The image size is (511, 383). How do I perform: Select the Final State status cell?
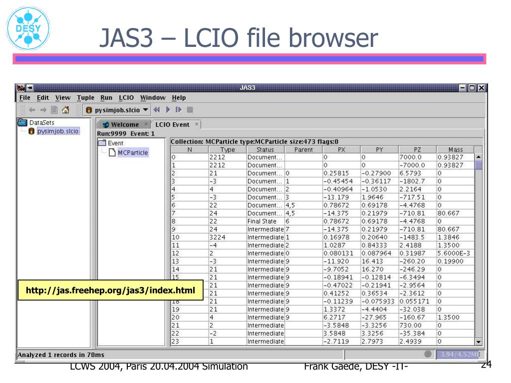[x=265, y=221]
